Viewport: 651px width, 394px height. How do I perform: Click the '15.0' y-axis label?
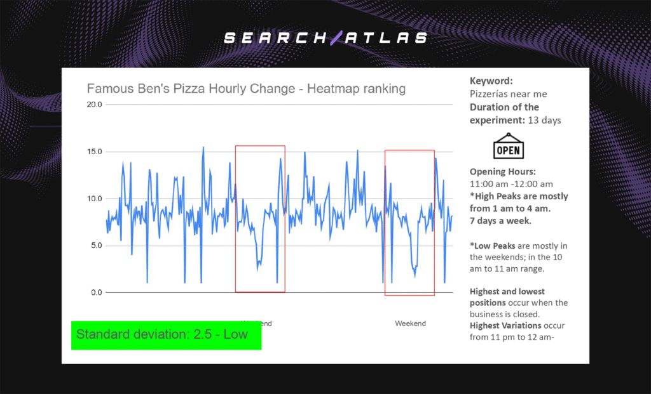(x=94, y=152)
